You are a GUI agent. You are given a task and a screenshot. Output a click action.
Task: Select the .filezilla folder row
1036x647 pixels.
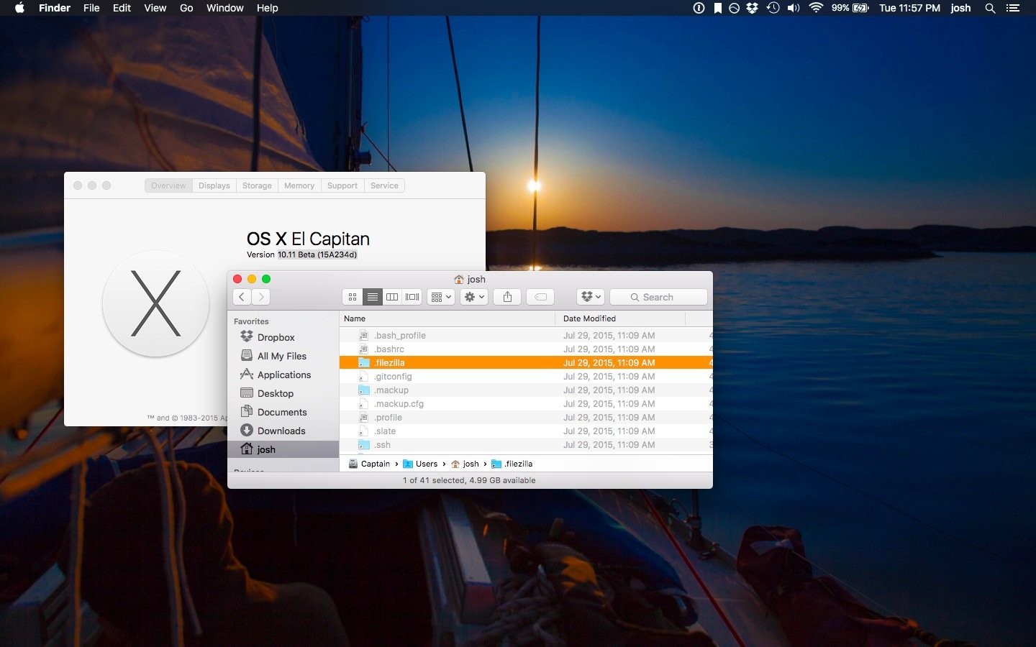point(526,363)
